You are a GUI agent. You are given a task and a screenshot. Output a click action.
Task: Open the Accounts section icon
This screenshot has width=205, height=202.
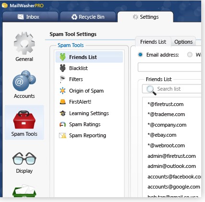[x=24, y=81]
